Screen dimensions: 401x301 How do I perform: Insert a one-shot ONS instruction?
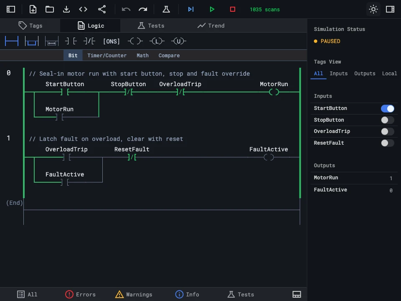pos(111,41)
